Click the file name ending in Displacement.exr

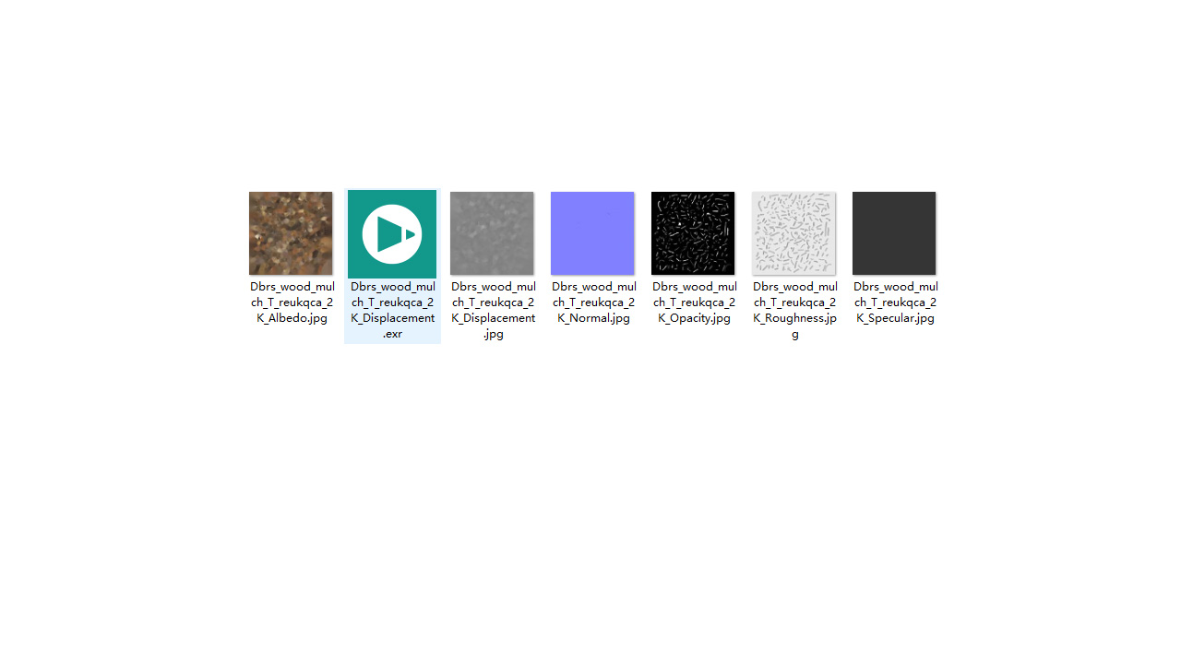click(392, 310)
